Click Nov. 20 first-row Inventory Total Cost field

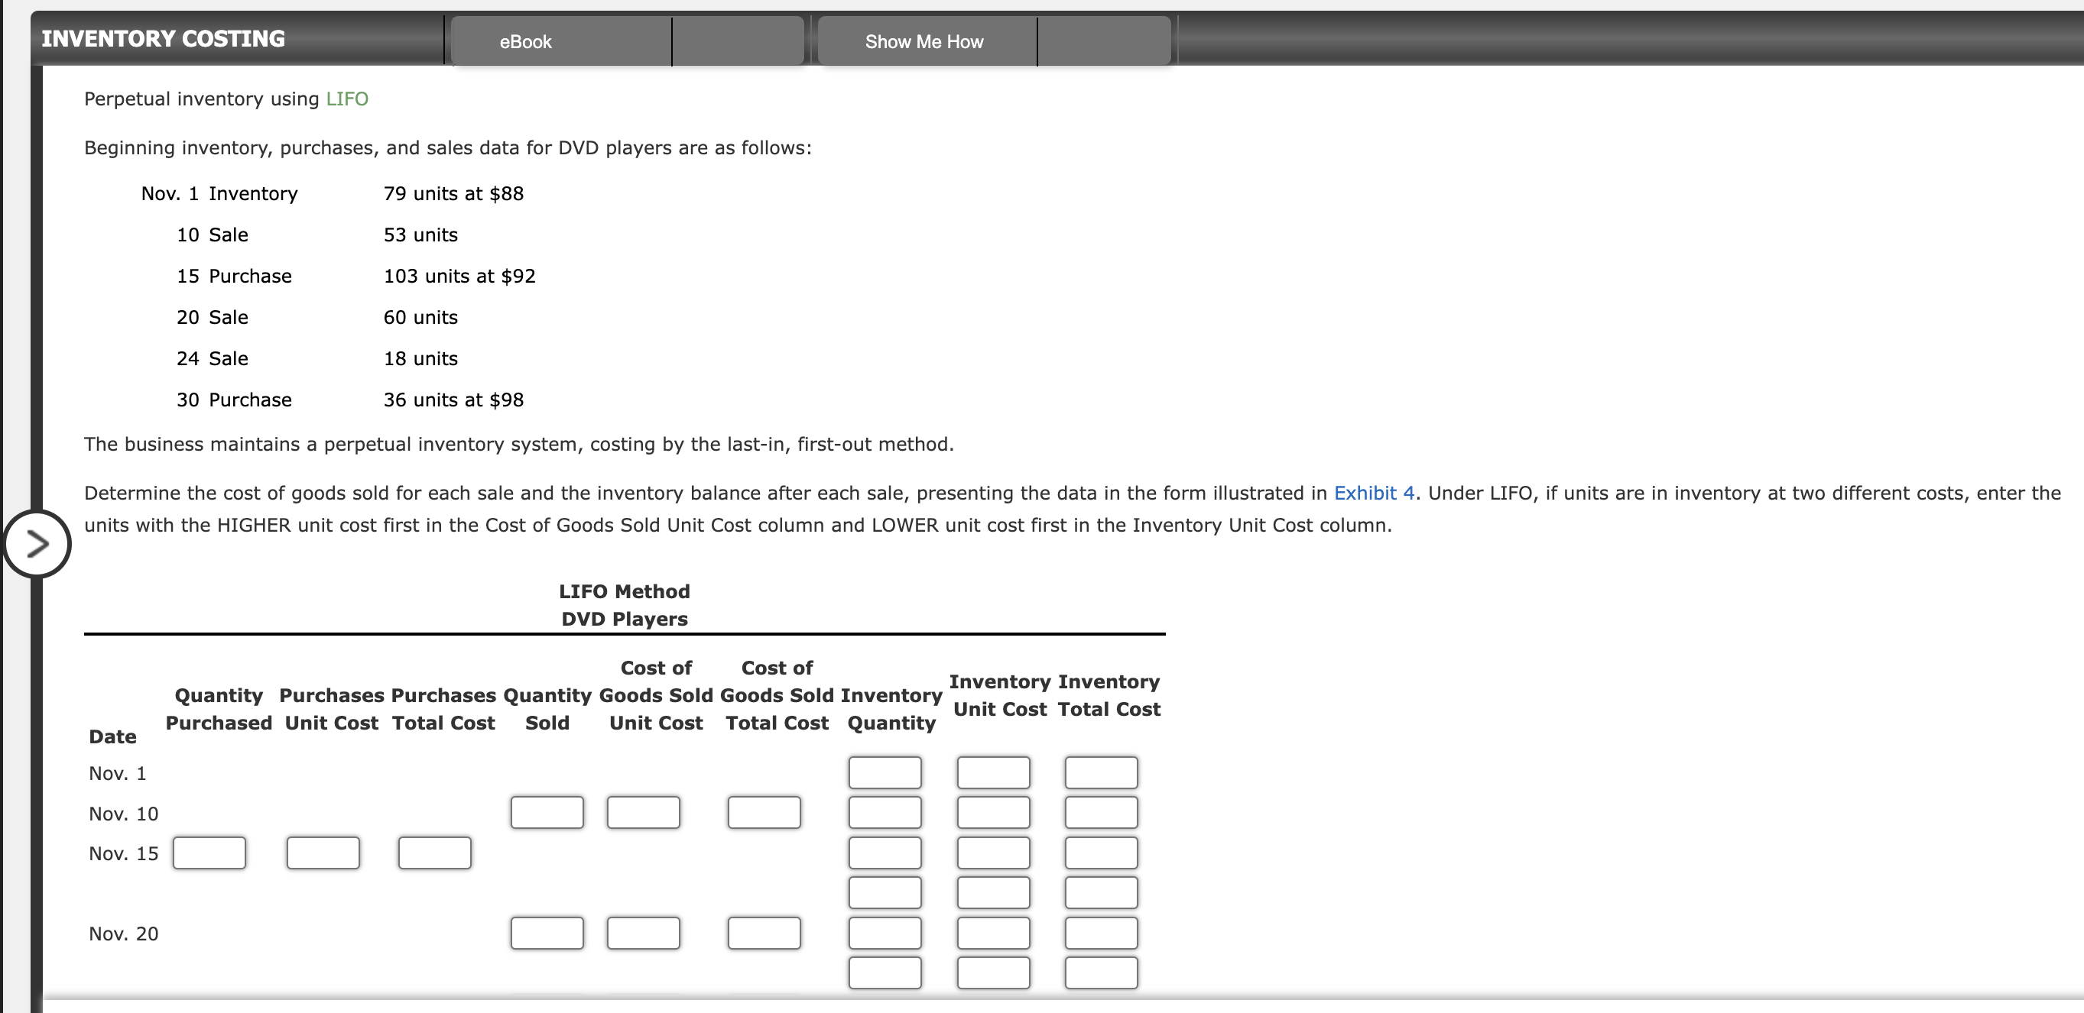1100,933
